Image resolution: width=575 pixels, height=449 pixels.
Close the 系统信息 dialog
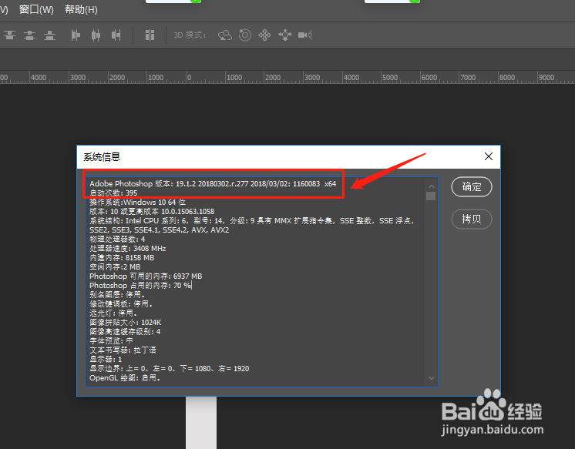(x=489, y=156)
